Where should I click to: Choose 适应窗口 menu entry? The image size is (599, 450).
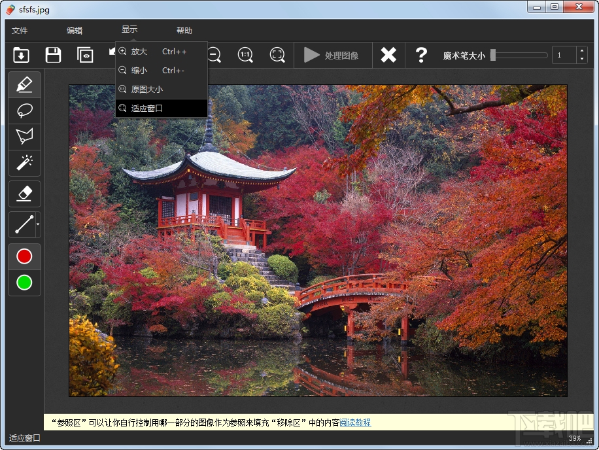tap(162, 108)
